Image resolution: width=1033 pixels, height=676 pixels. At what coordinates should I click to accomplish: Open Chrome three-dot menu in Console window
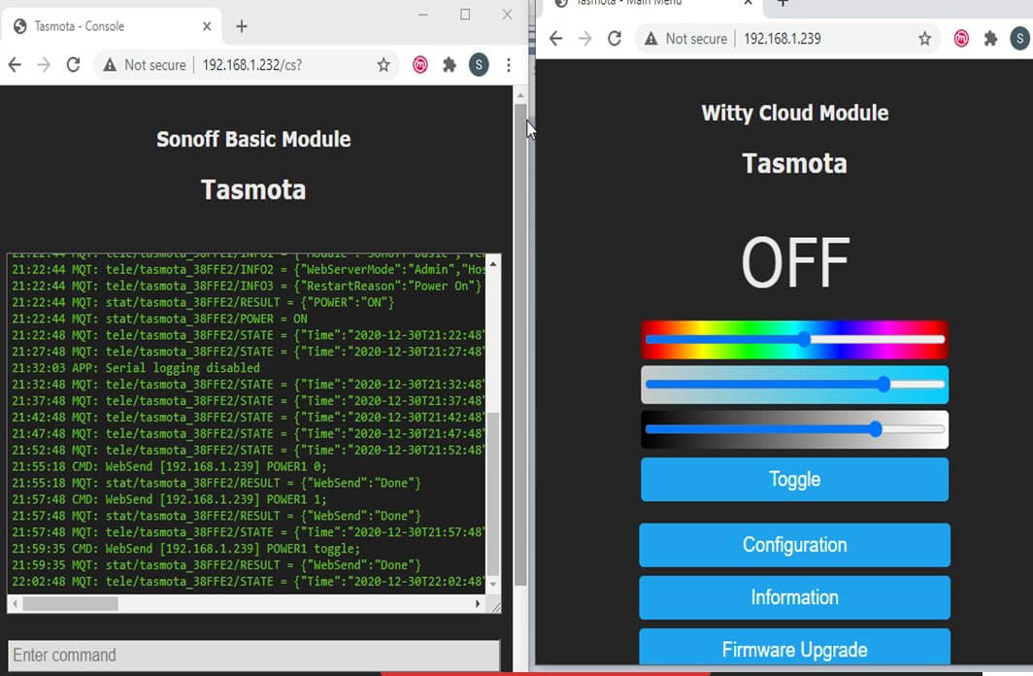(x=509, y=64)
